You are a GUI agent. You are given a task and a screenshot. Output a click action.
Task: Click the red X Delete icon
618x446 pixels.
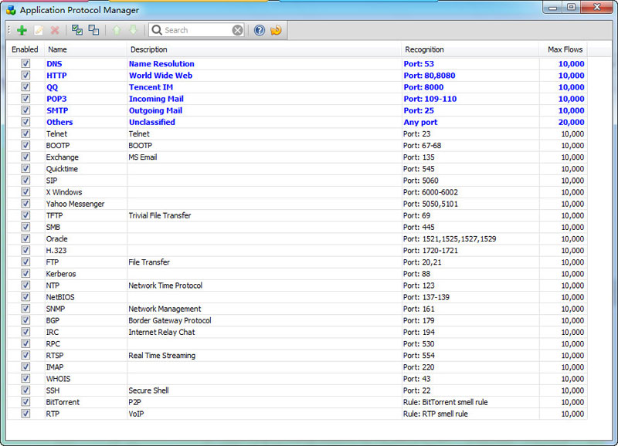(x=55, y=30)
